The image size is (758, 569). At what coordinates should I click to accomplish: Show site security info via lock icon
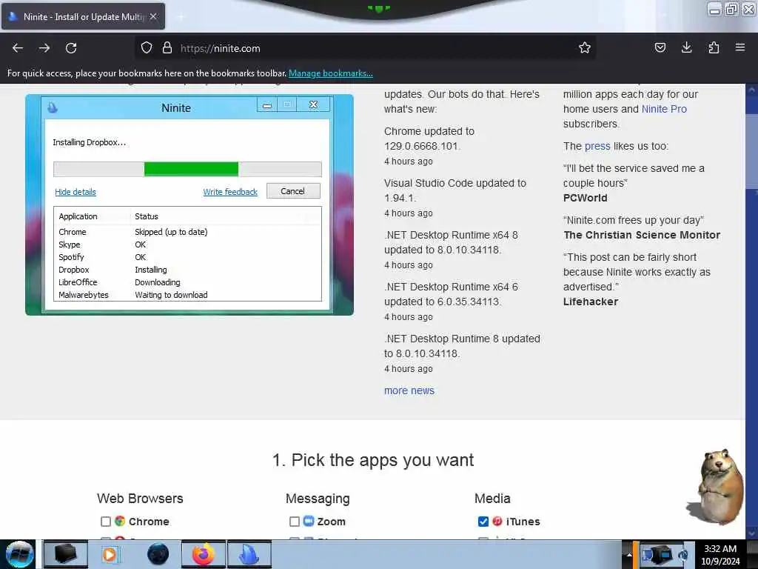pyautogui.click(x=167, y=48)
